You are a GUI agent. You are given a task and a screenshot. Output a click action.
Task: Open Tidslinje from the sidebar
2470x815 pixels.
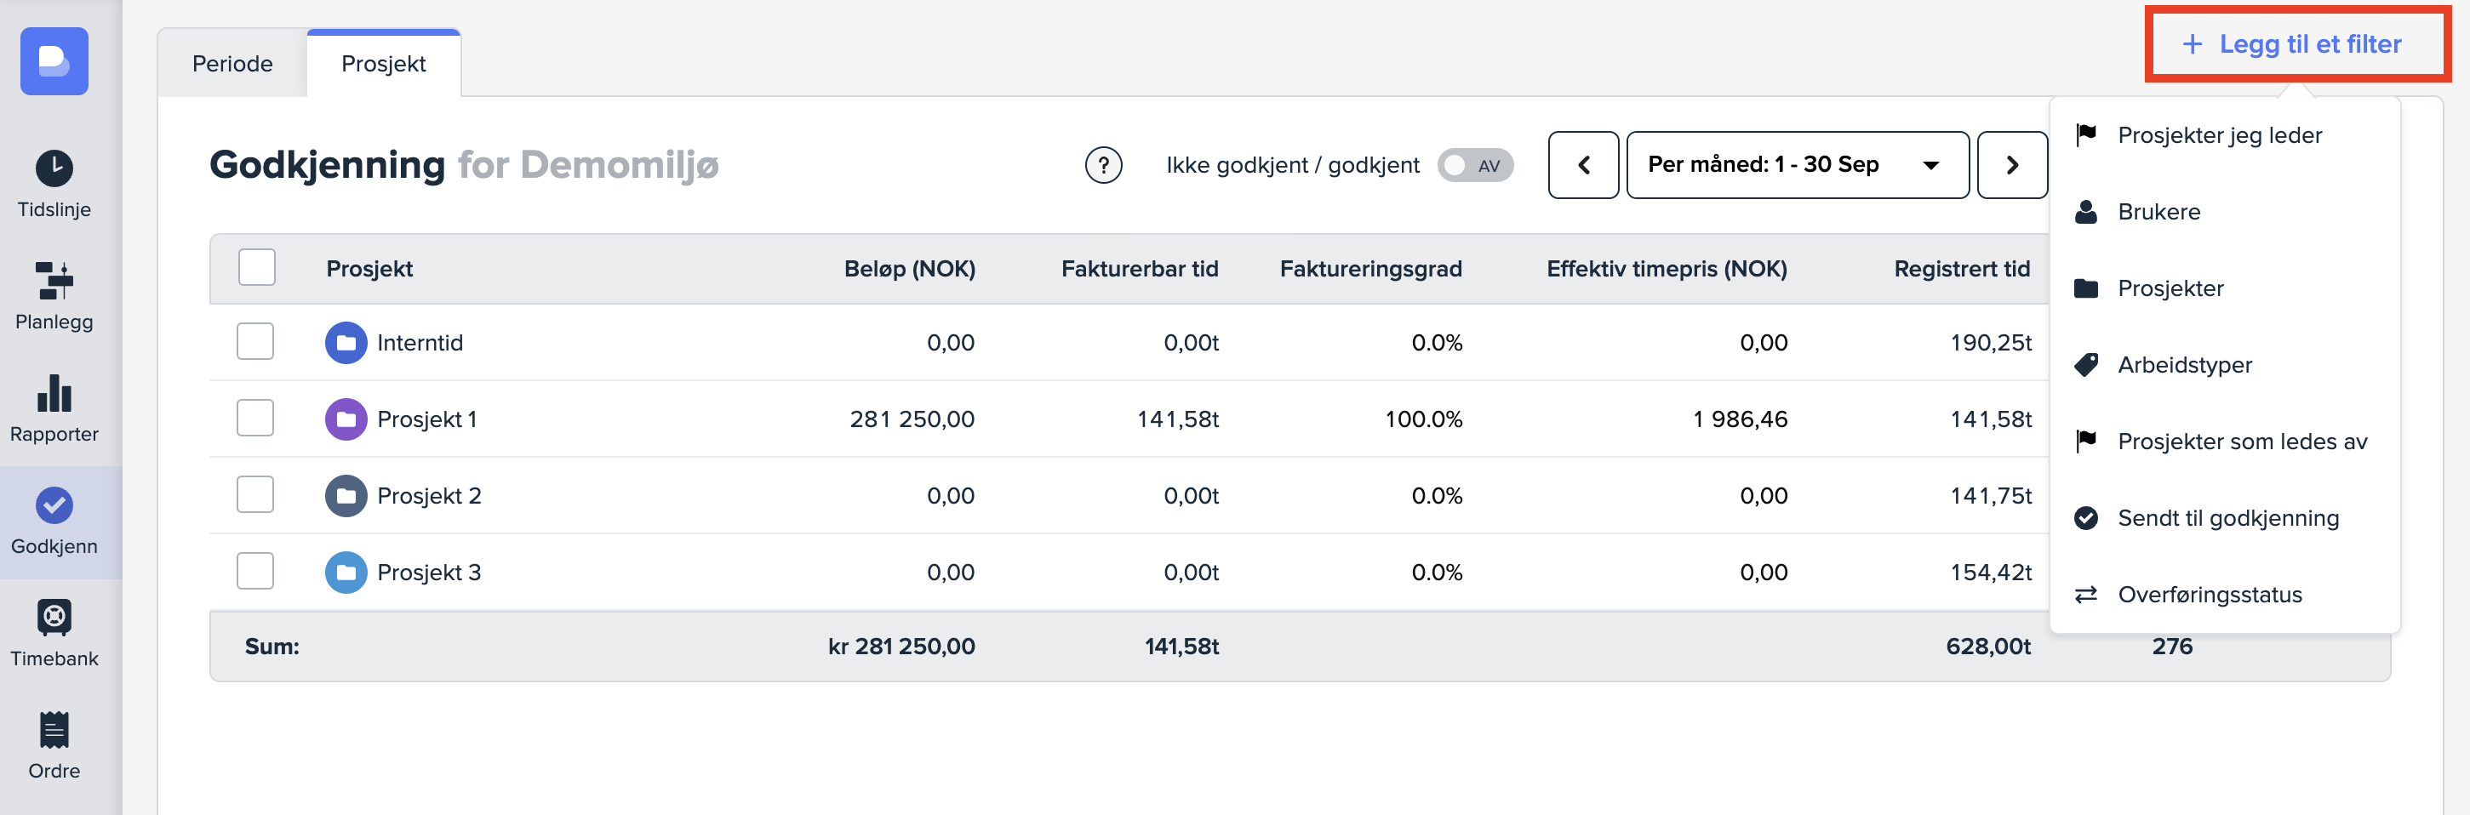[54, 184]
